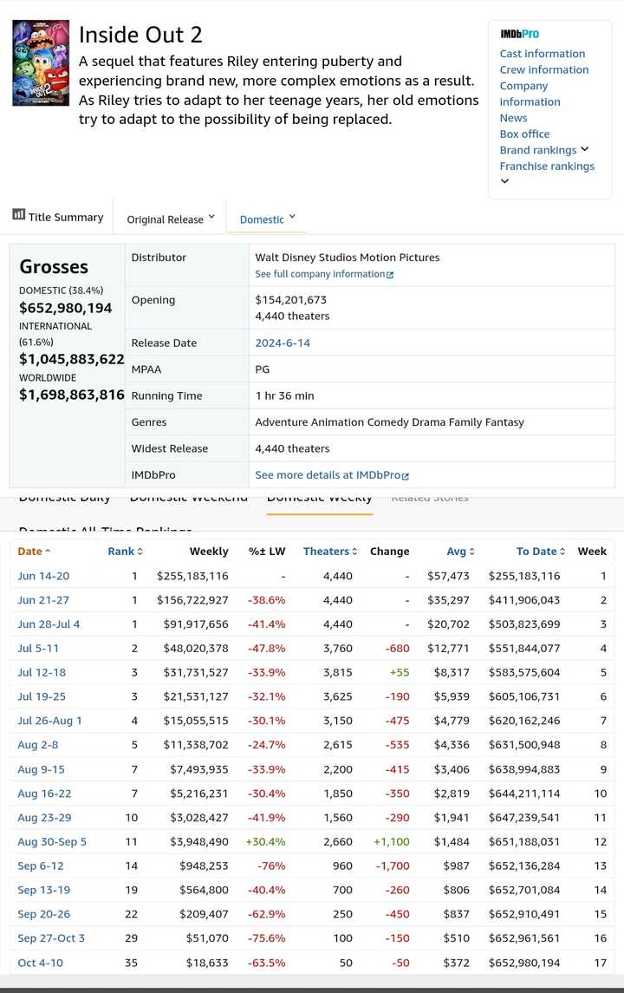Open the Jun 28-Jul 4 week link
Screen dimensions: 624x993
click(49, 624)
